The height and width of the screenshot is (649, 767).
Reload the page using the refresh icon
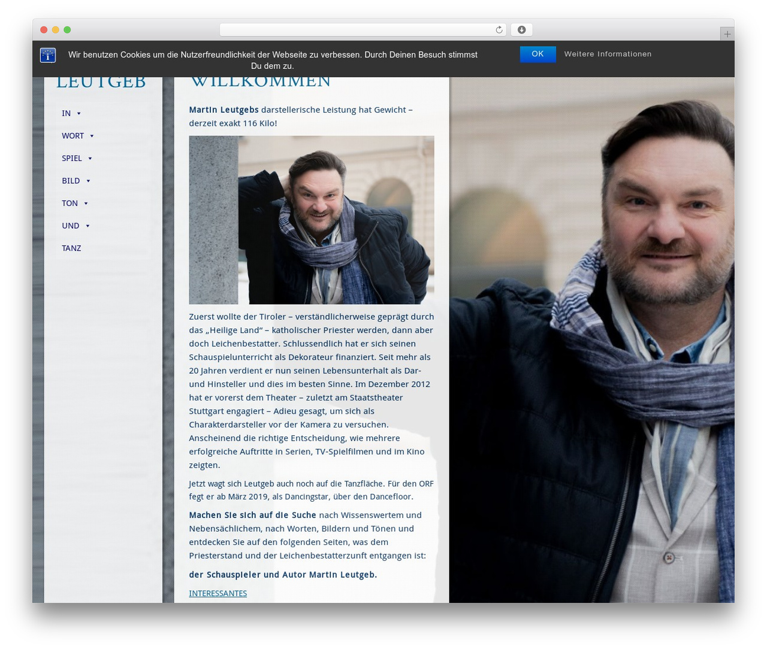pyautogui.click(x=499, y=30)
